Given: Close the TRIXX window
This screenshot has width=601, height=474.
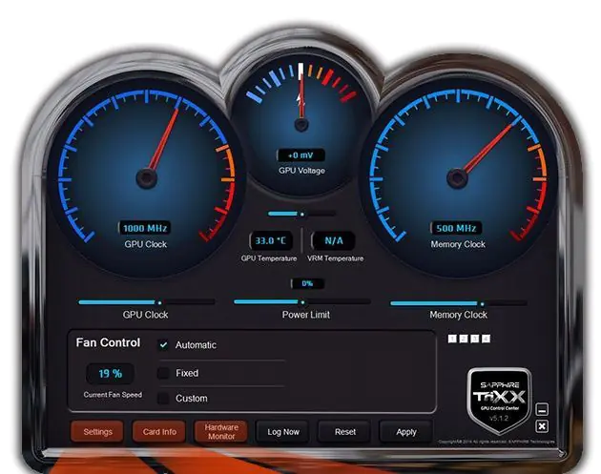Looking at the screenshot, I should coord(542,426).
